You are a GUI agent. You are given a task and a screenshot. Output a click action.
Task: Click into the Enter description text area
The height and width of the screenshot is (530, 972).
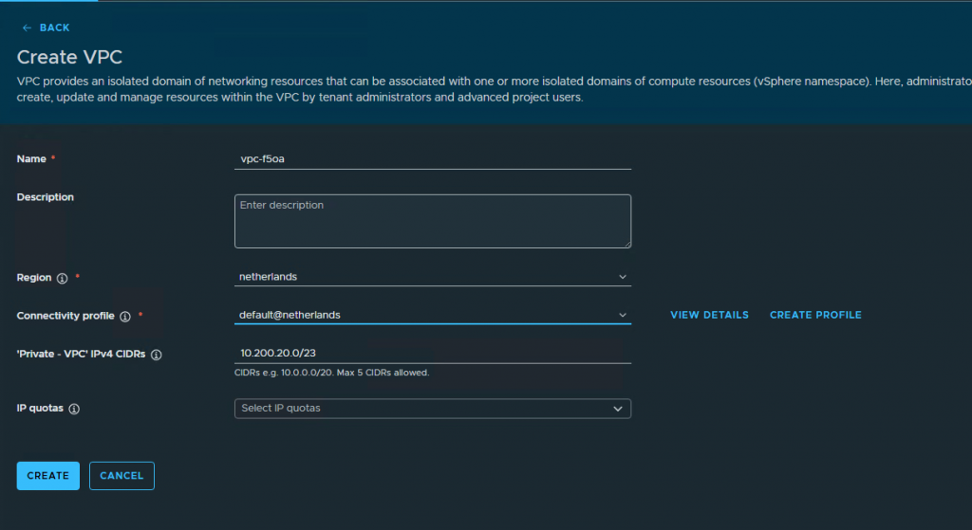tap(433, 221)
